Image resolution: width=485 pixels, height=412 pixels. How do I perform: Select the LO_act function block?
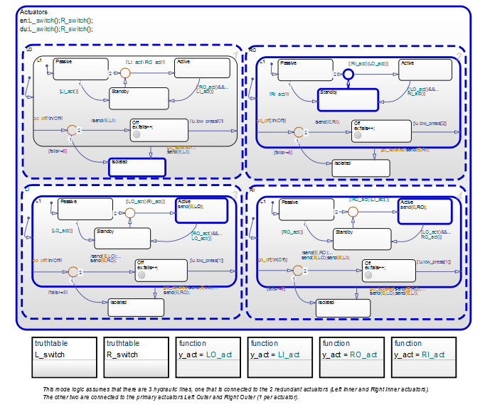(208, 357)
